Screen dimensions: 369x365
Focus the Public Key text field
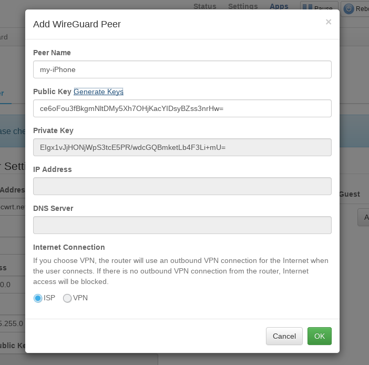[x=182, y=108]
